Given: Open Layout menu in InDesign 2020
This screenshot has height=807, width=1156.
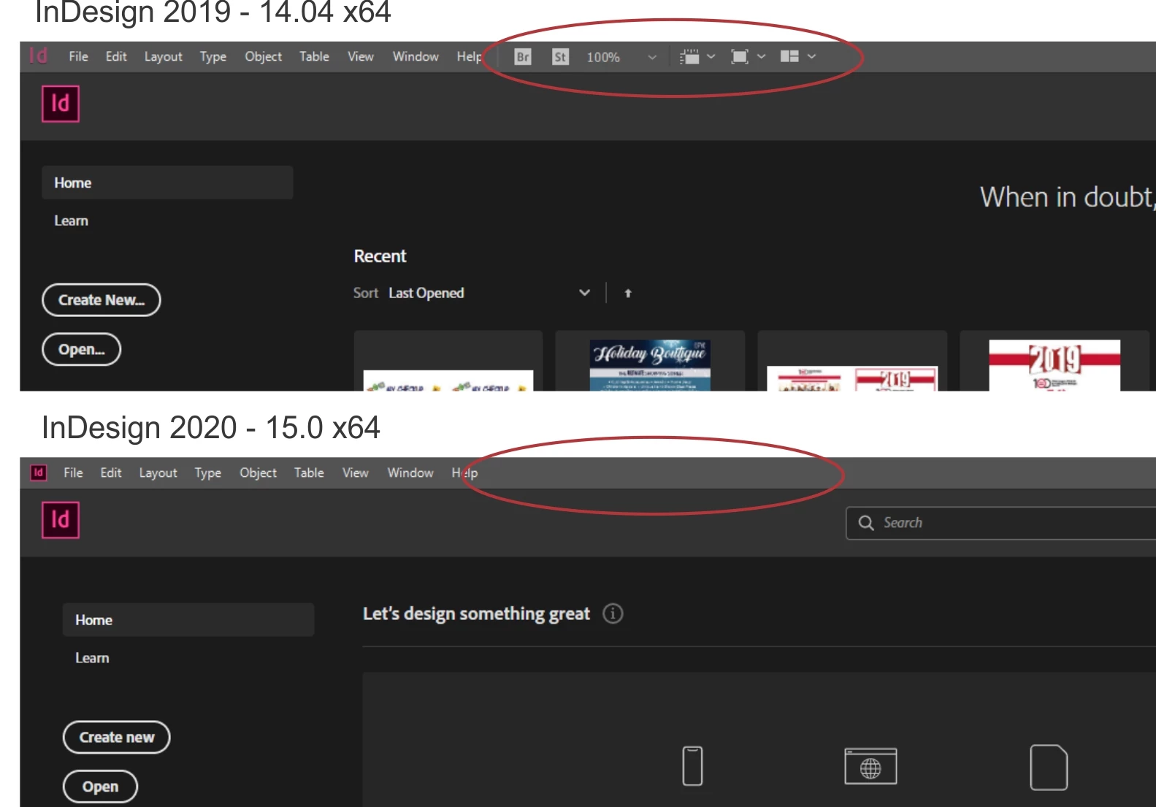Looking at the screenshot, I should pyautogui.click(x=158, y=473).
